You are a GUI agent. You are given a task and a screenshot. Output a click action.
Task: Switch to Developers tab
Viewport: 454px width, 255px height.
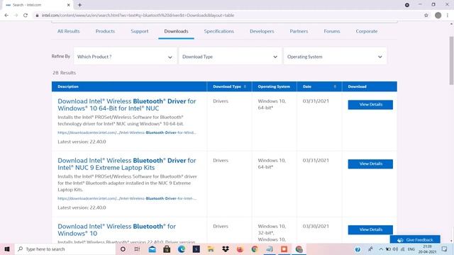262,31
